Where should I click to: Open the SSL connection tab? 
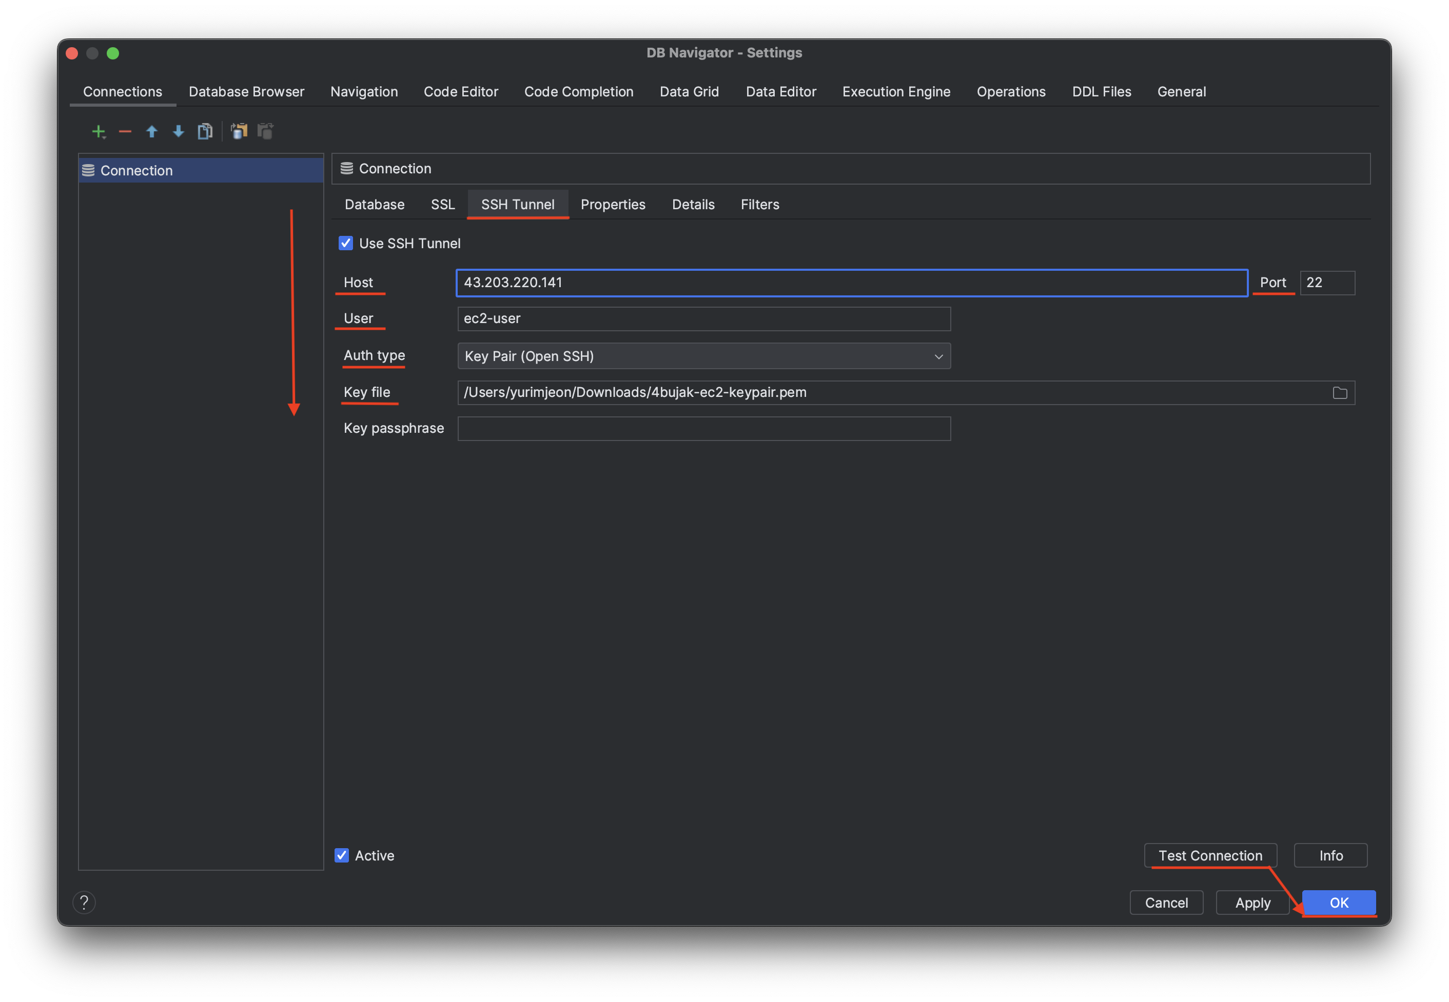(442, 205)
